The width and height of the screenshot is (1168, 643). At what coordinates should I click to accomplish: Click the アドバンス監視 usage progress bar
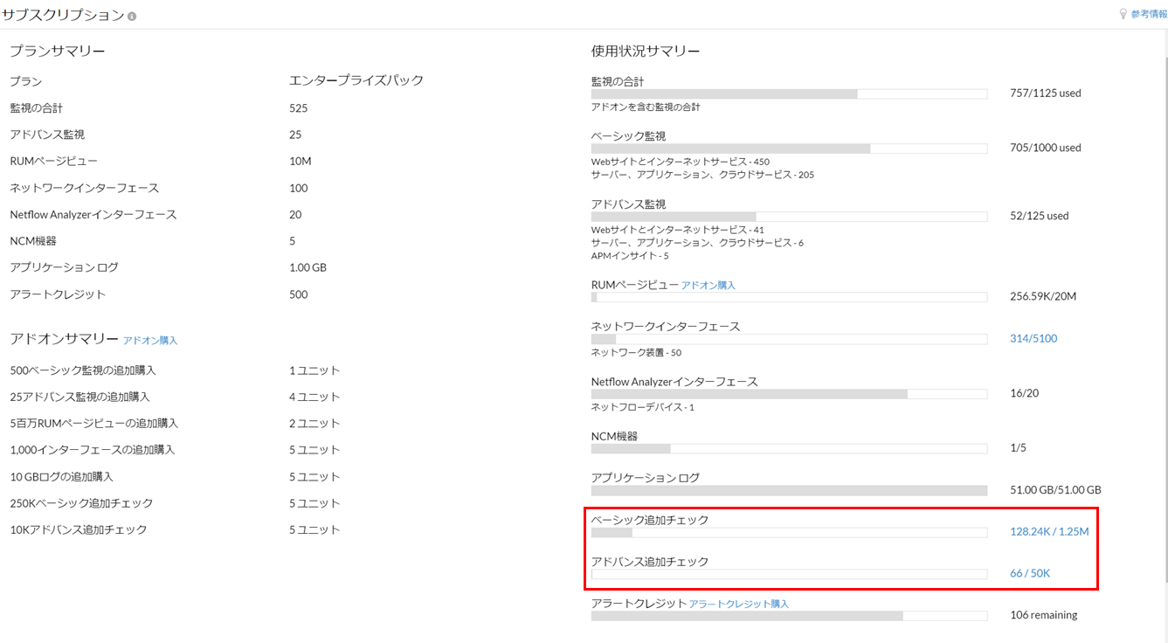pos(789,217)
